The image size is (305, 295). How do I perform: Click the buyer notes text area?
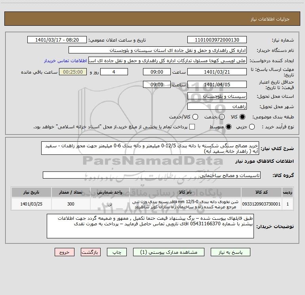click(x=150, y=226)
